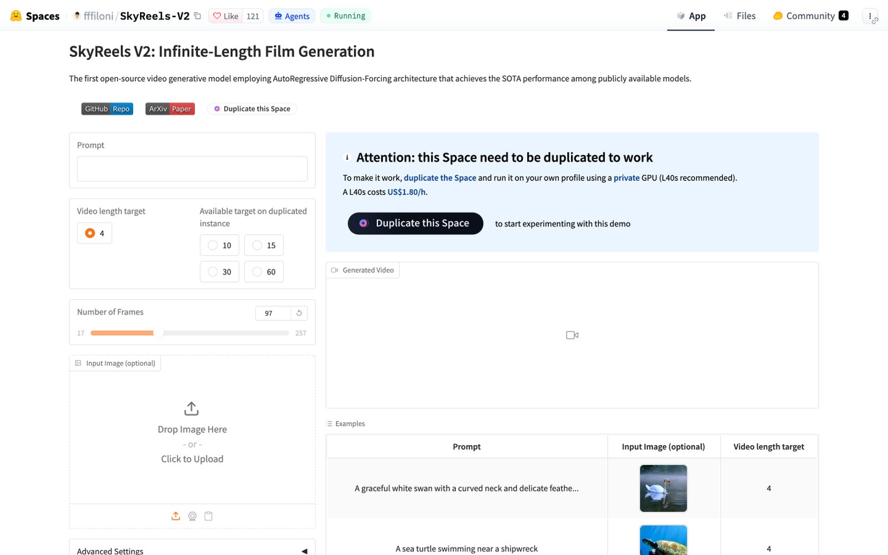This screenshot has height=555, width=888.
Task: Click the Drop Image Here upload area
Action: point(192,433)
